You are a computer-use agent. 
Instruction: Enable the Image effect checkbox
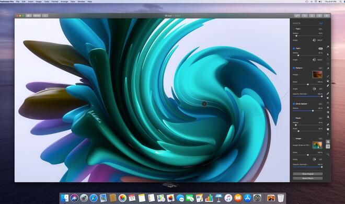(294, 139)
